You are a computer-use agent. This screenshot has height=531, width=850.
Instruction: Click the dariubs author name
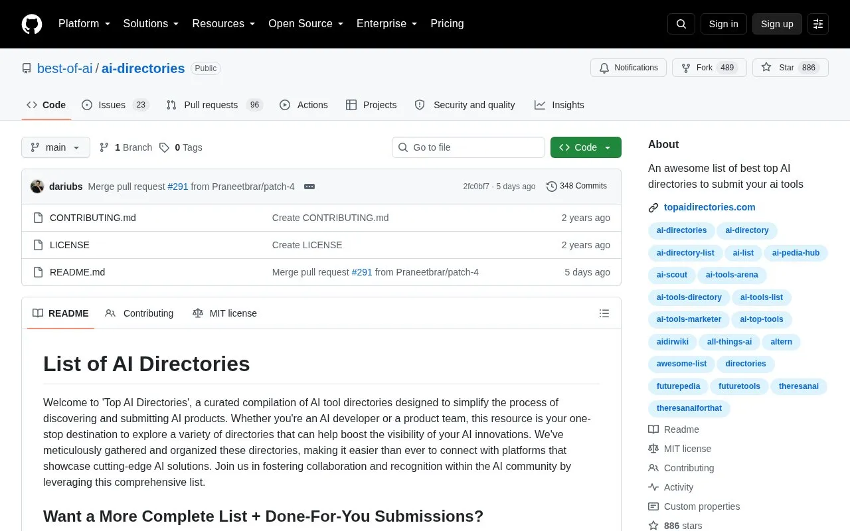coord(66,187)
